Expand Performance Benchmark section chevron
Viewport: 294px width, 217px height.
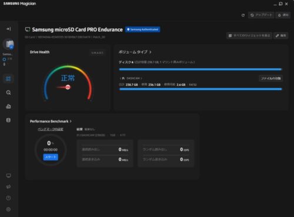click(x=71, y=121)
